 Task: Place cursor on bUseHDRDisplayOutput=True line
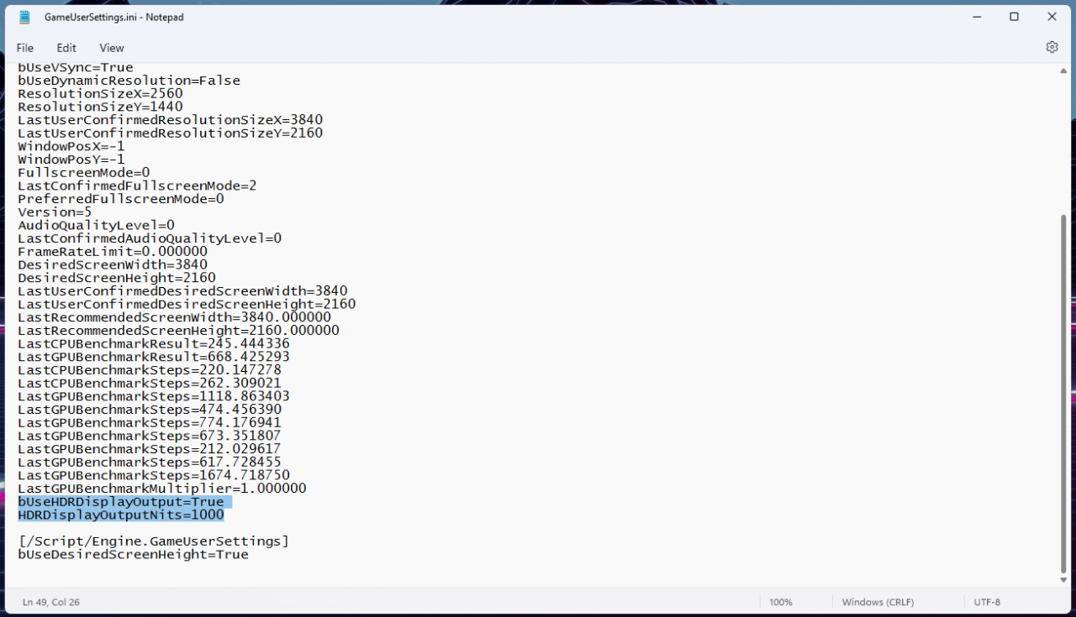121,502
